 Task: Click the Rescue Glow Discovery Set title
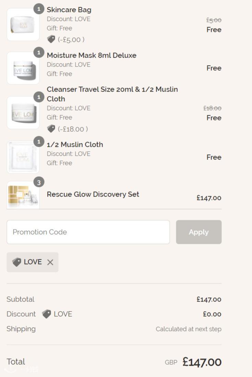coord(93,194)
